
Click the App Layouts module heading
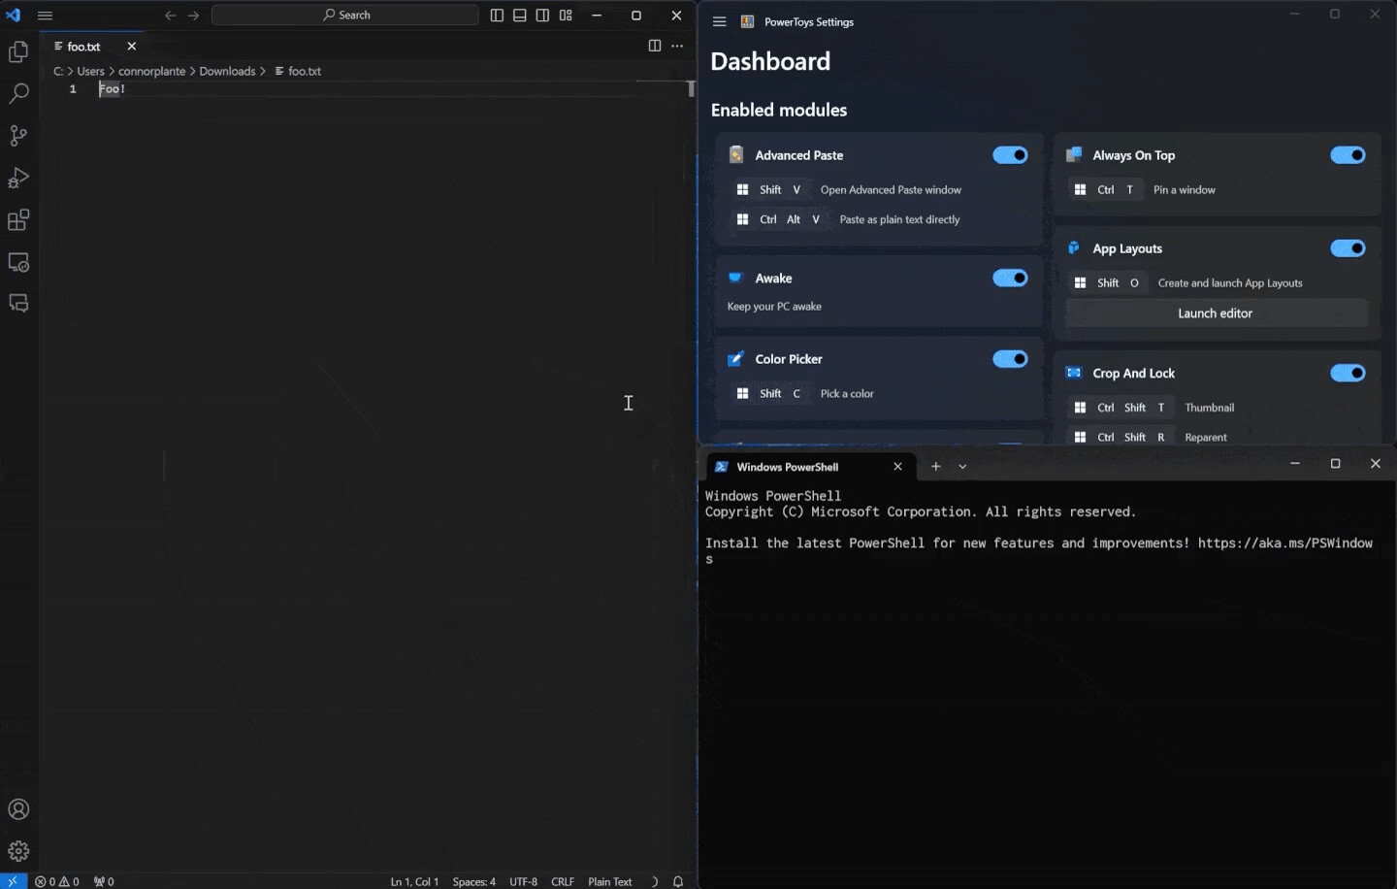1127,248
